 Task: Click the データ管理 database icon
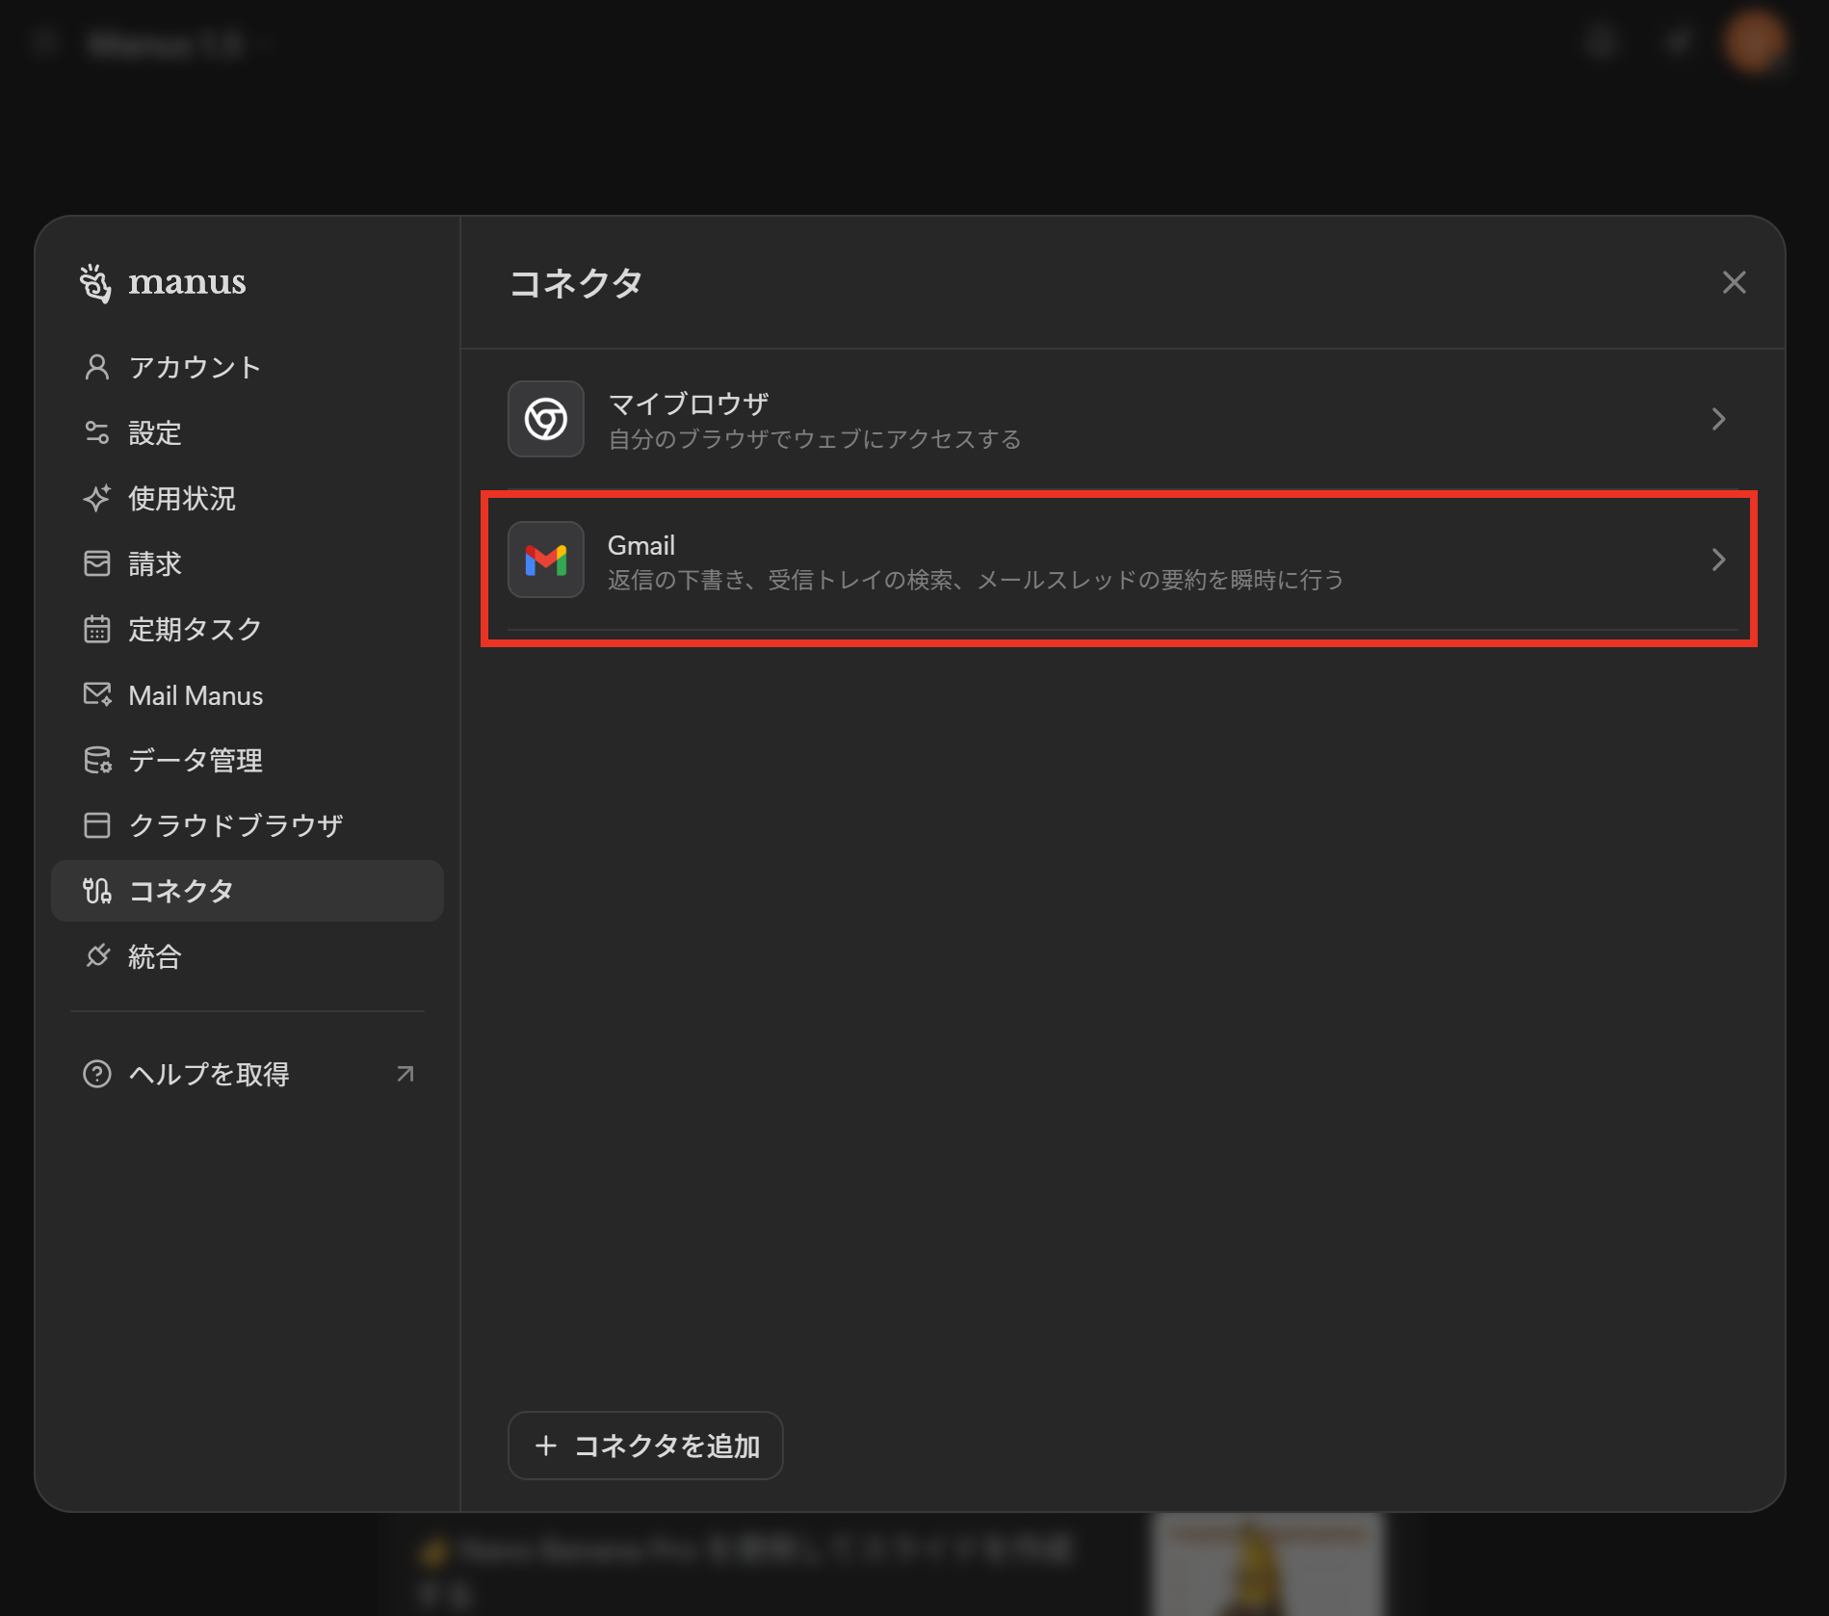pos(96,760)
